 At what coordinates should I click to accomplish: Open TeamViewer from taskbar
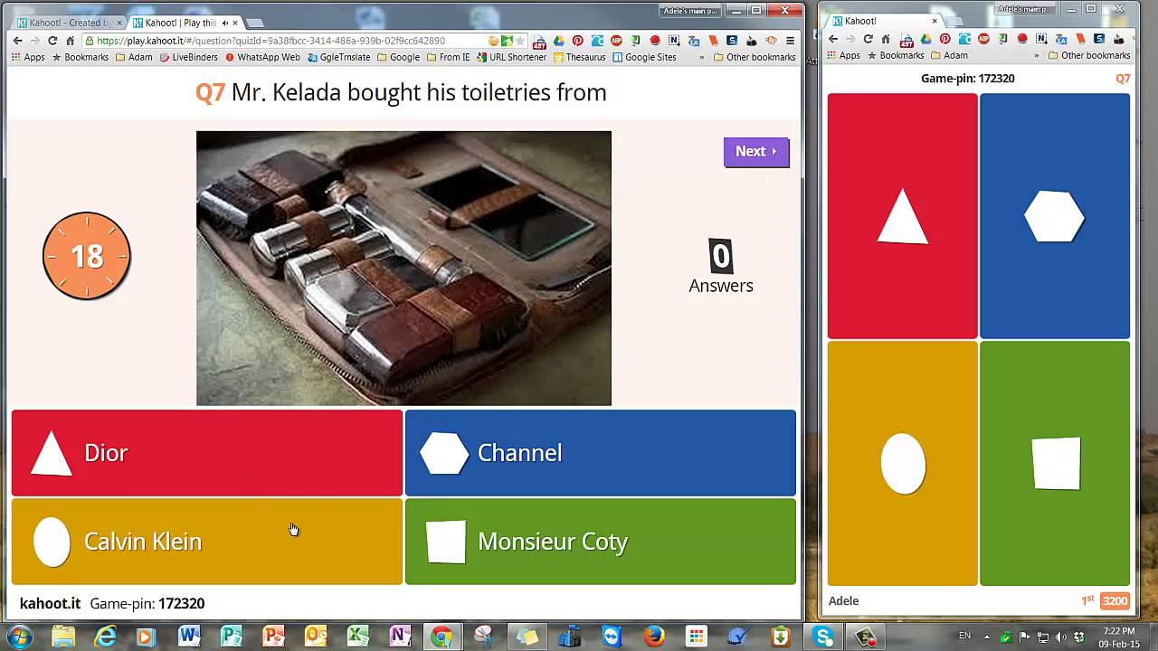coord(612,637)
